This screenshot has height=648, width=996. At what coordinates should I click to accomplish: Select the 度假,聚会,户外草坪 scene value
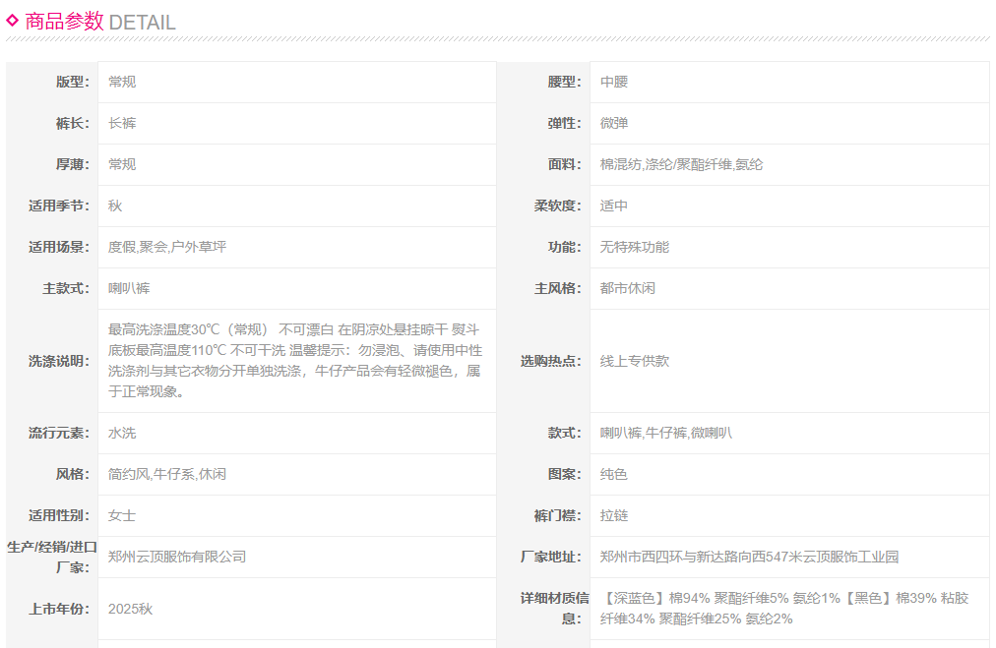click(x=167, y=247)
